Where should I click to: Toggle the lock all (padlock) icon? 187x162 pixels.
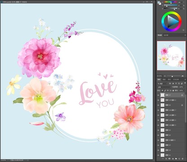[173, 90]
